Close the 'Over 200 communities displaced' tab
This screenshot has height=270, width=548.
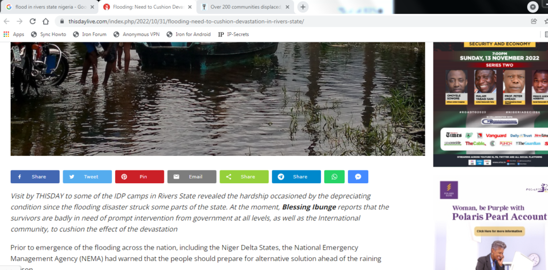287,7
